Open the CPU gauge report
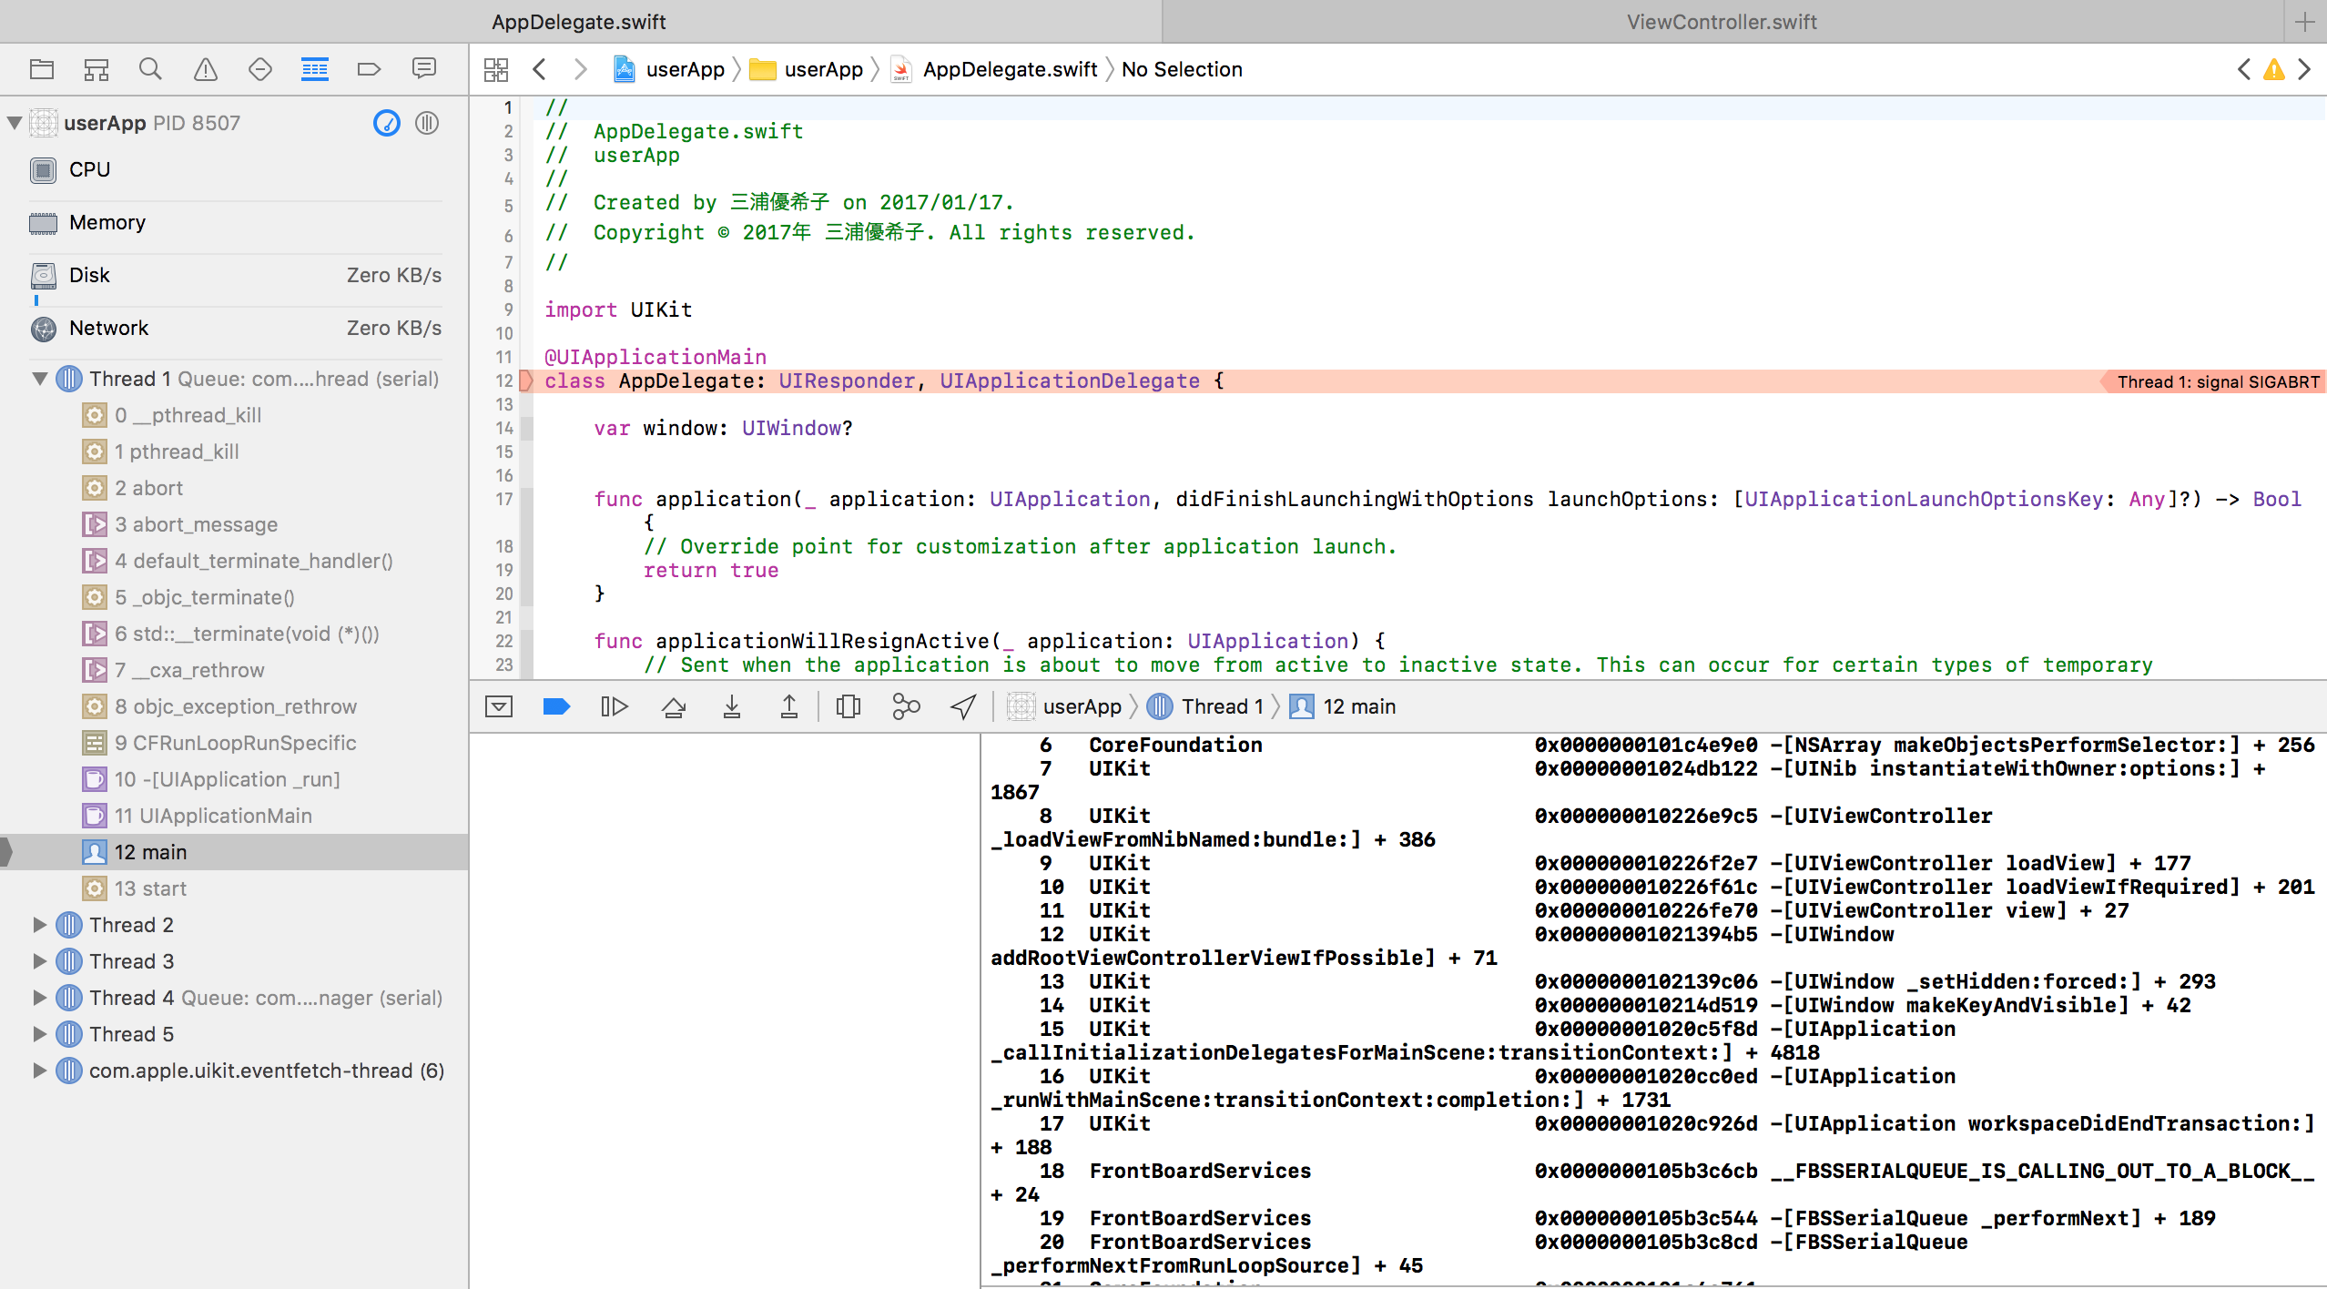The image size is (2327, 1289). click(x=89, y=169)
